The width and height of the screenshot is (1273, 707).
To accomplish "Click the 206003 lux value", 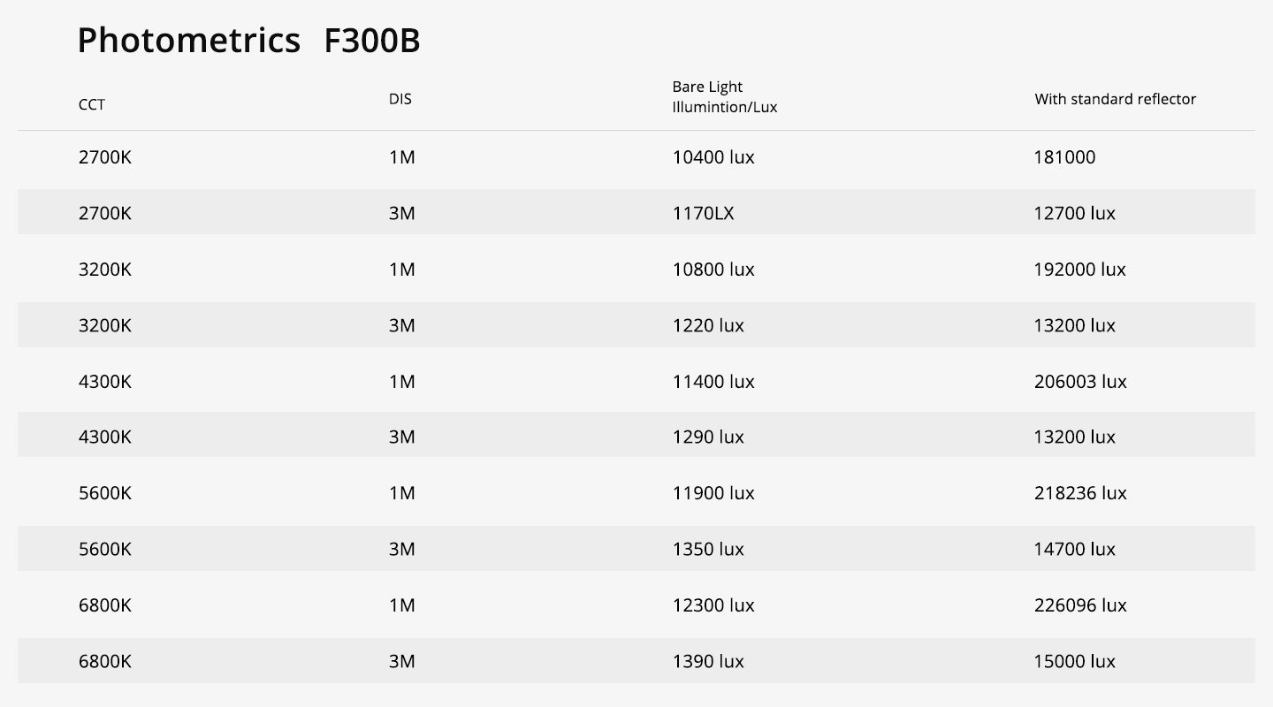I will coord(1080,382).
